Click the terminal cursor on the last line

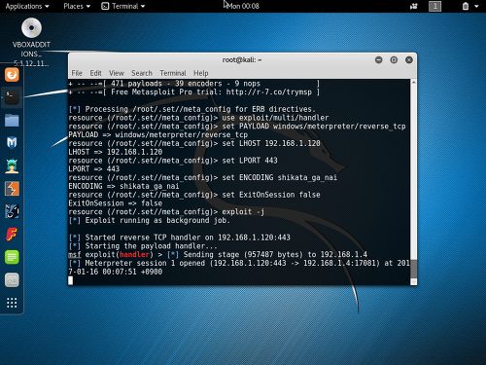(x=71, y=280)
